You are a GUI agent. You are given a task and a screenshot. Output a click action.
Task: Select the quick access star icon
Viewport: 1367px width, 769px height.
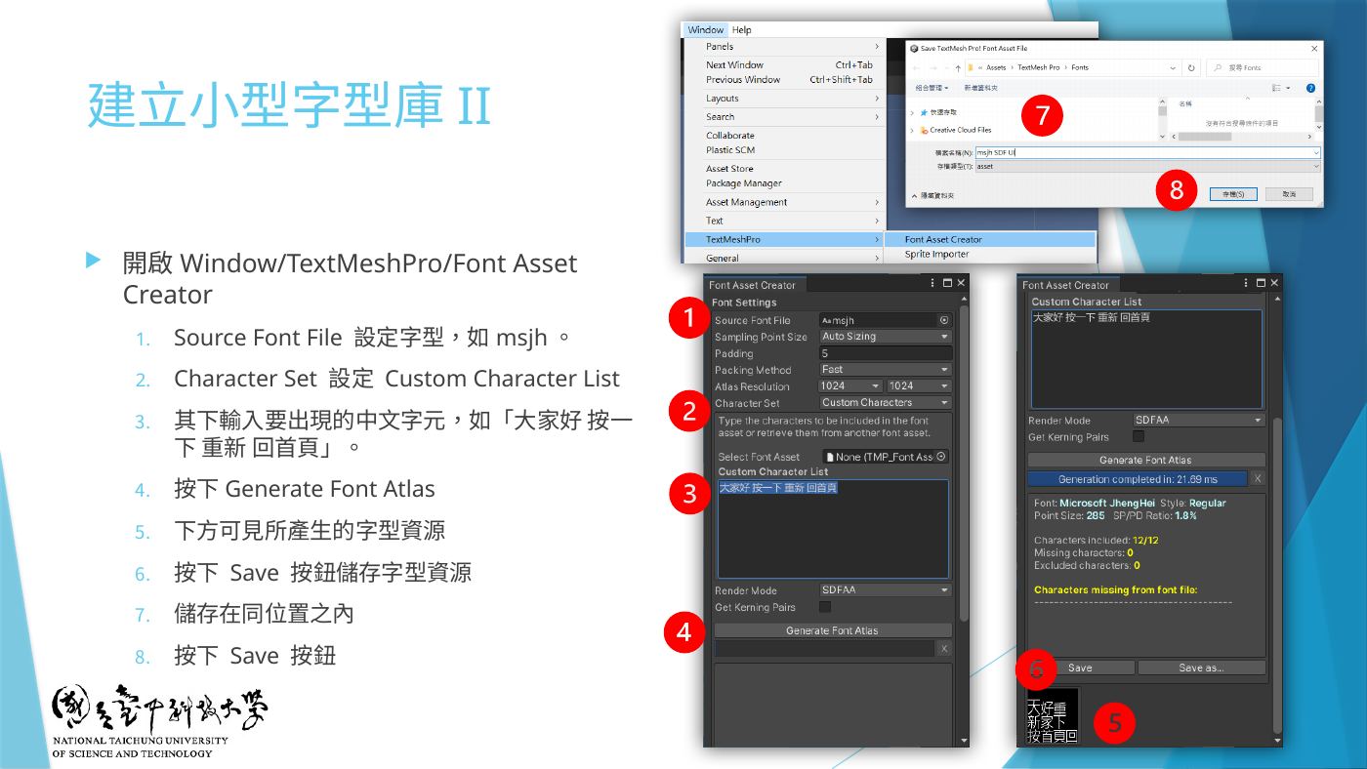coord(924,112)
